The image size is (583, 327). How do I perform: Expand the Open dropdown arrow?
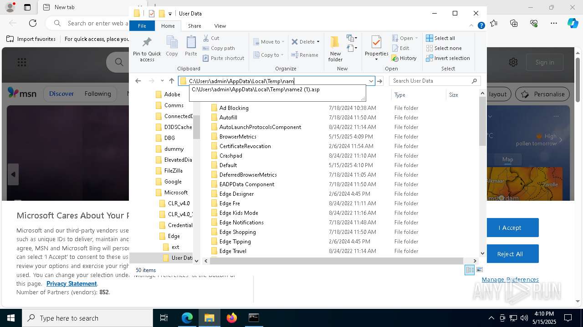click(416, 38)
